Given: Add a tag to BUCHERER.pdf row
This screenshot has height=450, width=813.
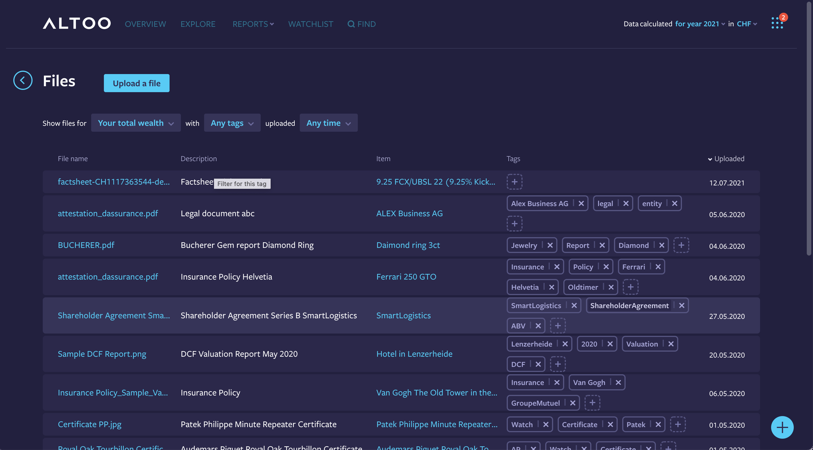Looking at the screenshot, I should tap(681, 245).
